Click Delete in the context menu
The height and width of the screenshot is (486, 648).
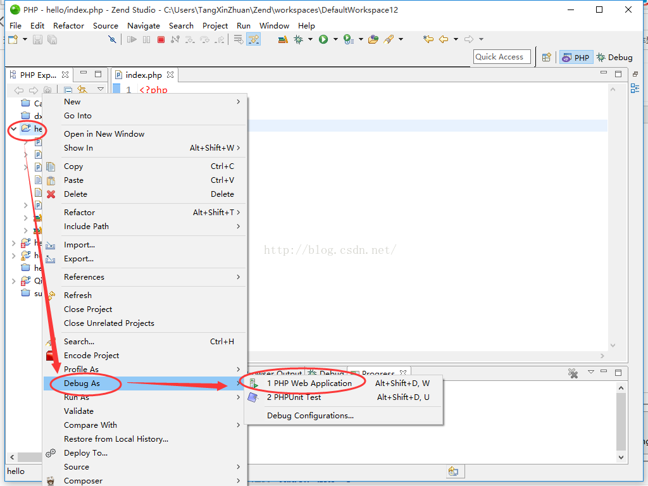coord(145,194)
